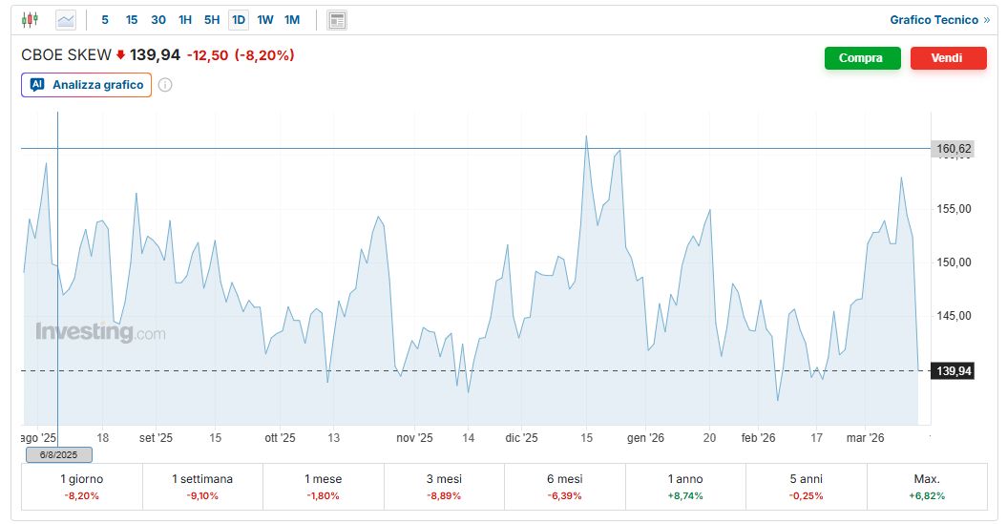Select the 1 anno performance range

tap(685, 487)
